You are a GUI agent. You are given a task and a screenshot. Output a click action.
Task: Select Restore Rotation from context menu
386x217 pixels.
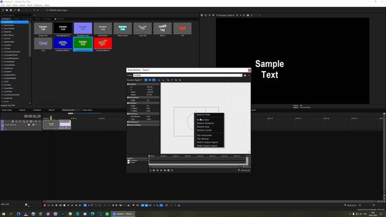pos(205,123)
